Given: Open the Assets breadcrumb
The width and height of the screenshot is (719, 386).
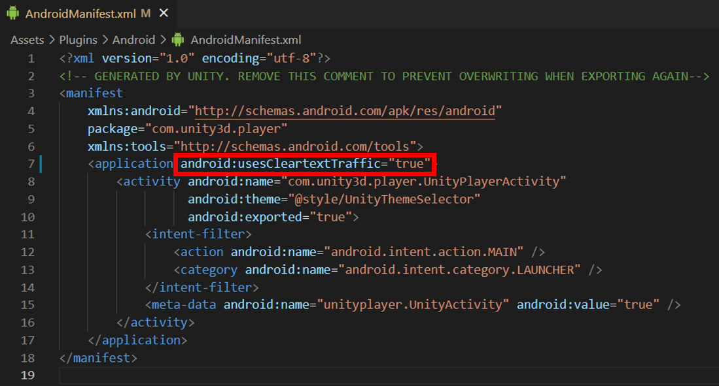Looking at the screenshot, I should click(x=27, y=40).
